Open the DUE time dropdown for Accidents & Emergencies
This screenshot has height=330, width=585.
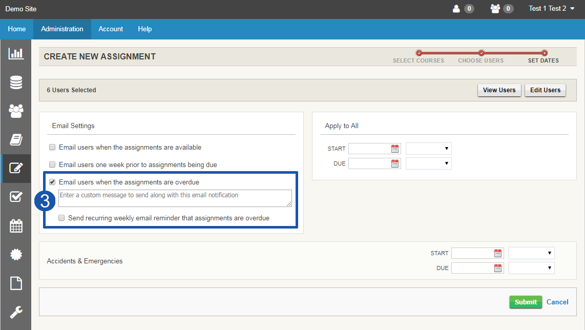[x=531, y=267]
